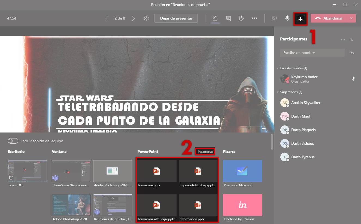Open Pizarra de Microsoft whiteboard

tap(242, 171)
